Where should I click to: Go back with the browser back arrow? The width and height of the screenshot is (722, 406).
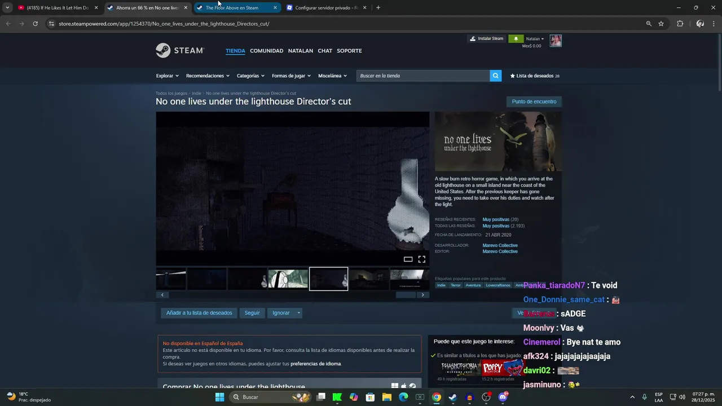coord(8,24)
